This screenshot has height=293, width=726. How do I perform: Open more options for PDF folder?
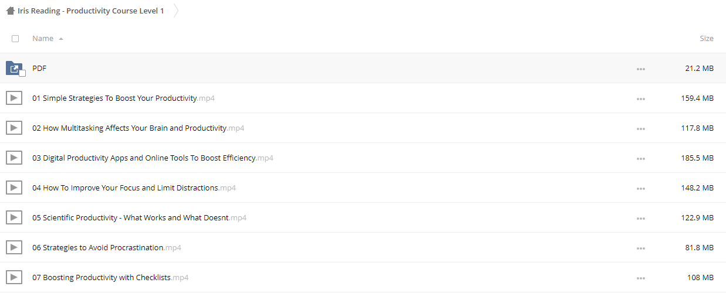point(640,69)
